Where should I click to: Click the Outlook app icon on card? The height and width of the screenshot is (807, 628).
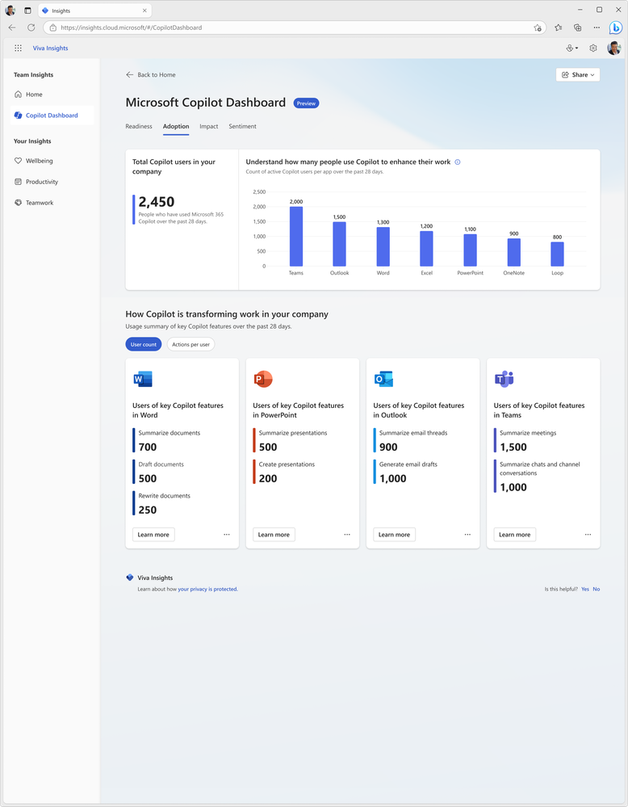(x=383, y=380)
